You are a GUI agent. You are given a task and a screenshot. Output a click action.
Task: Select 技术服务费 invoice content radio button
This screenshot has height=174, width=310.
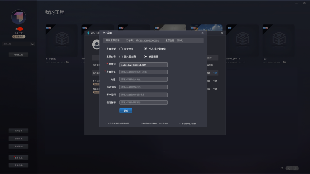(x=121, y=57)
